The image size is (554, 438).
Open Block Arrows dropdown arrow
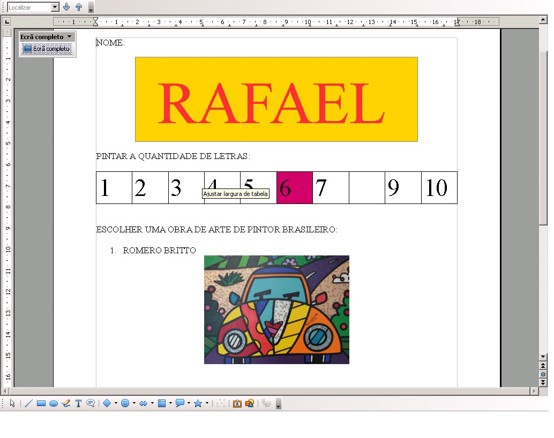(x=152, y=403)
